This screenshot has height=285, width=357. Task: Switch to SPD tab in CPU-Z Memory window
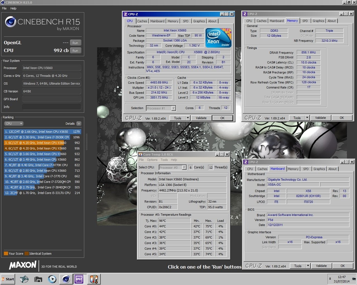(x=305, y=21)
